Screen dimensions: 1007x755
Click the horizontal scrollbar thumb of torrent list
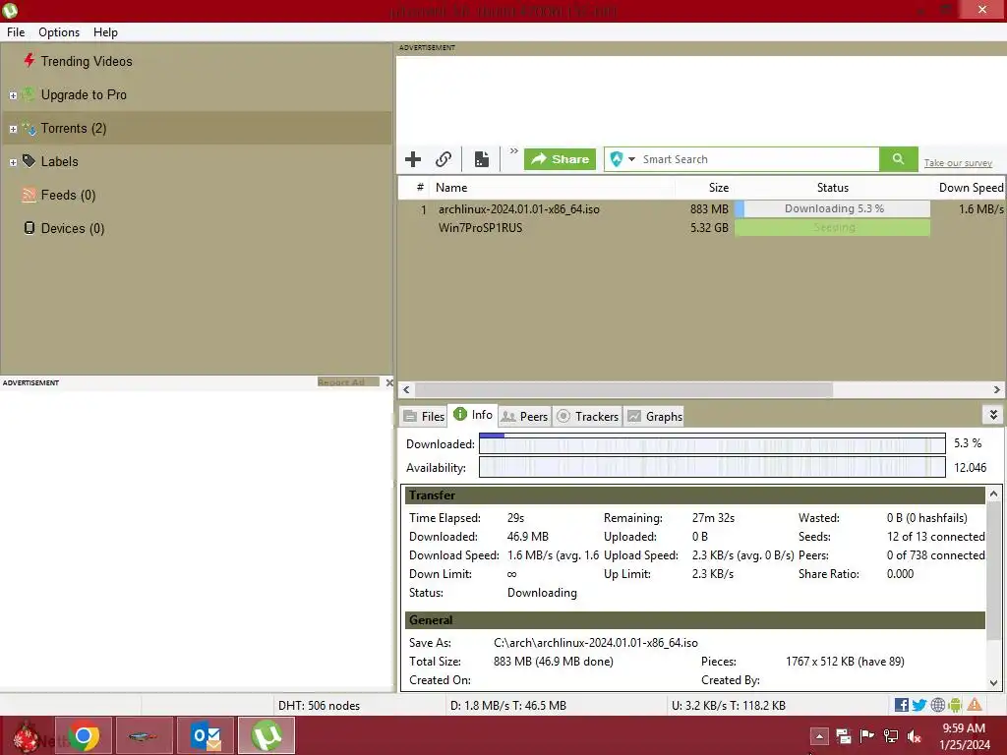tap(624, 389)
